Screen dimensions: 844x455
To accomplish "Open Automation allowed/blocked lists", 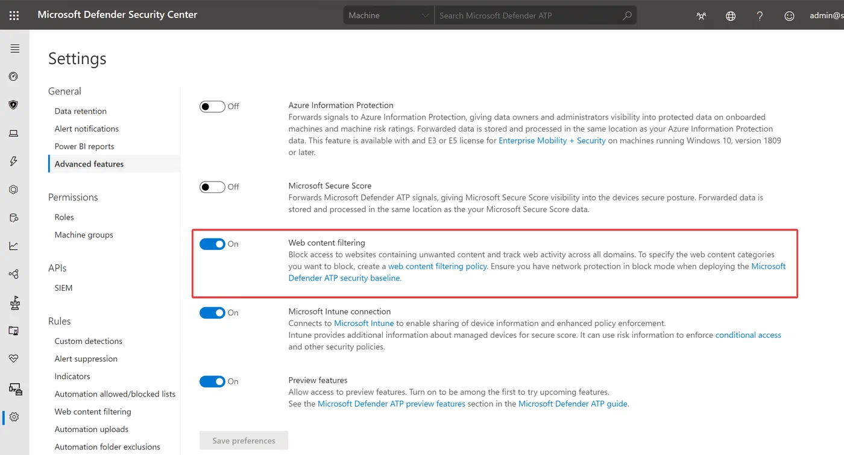I will (115, 394).
